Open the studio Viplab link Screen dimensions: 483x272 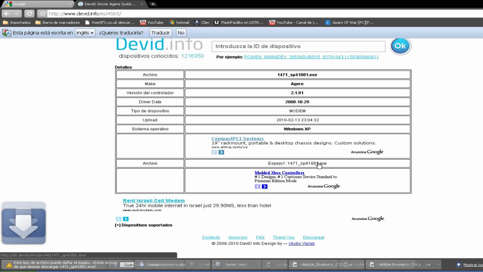pos(301,244)
